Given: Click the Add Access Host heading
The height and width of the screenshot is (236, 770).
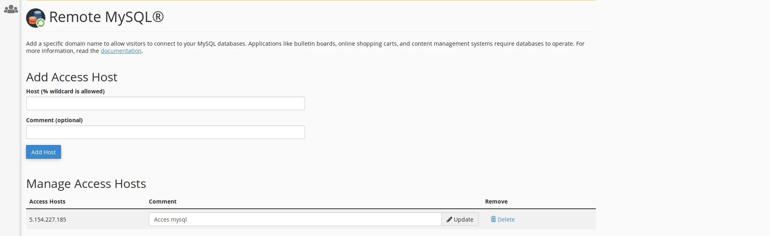Looking at the screenshot, I should (72, 77).
